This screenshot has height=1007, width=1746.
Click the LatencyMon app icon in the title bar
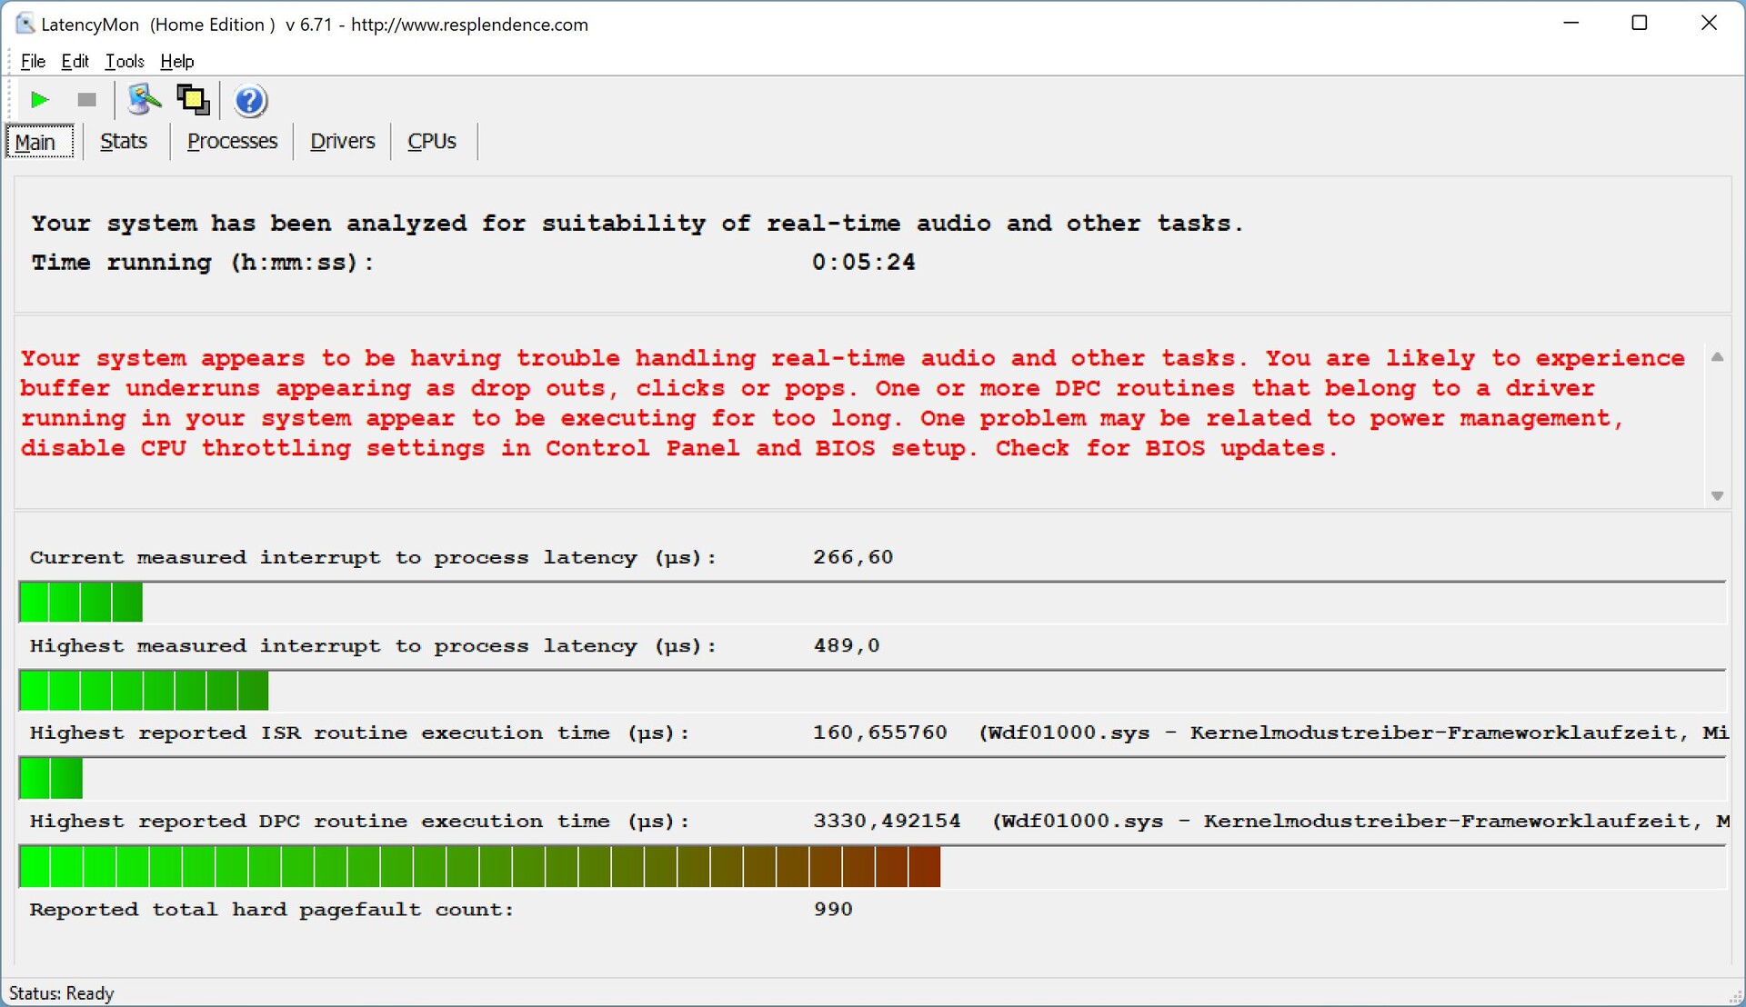pos(25,24)
